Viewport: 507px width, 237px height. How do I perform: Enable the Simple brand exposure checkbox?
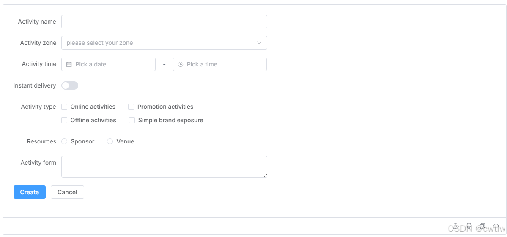pos(132,121)
